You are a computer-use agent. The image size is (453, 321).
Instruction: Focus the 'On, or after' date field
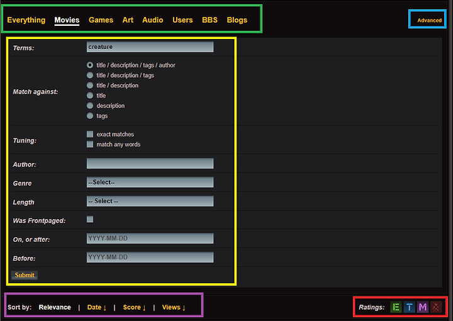150,239
